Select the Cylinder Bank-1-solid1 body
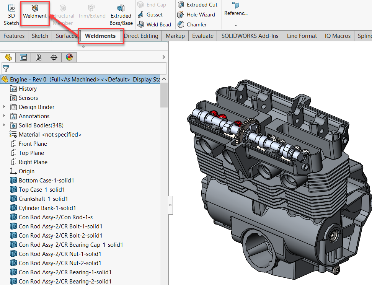Image resolution: width=372 pixels, height=285 pixels. (43, 208)
